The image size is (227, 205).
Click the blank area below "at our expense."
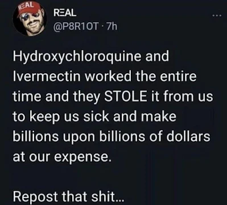(x=113, y=177)
